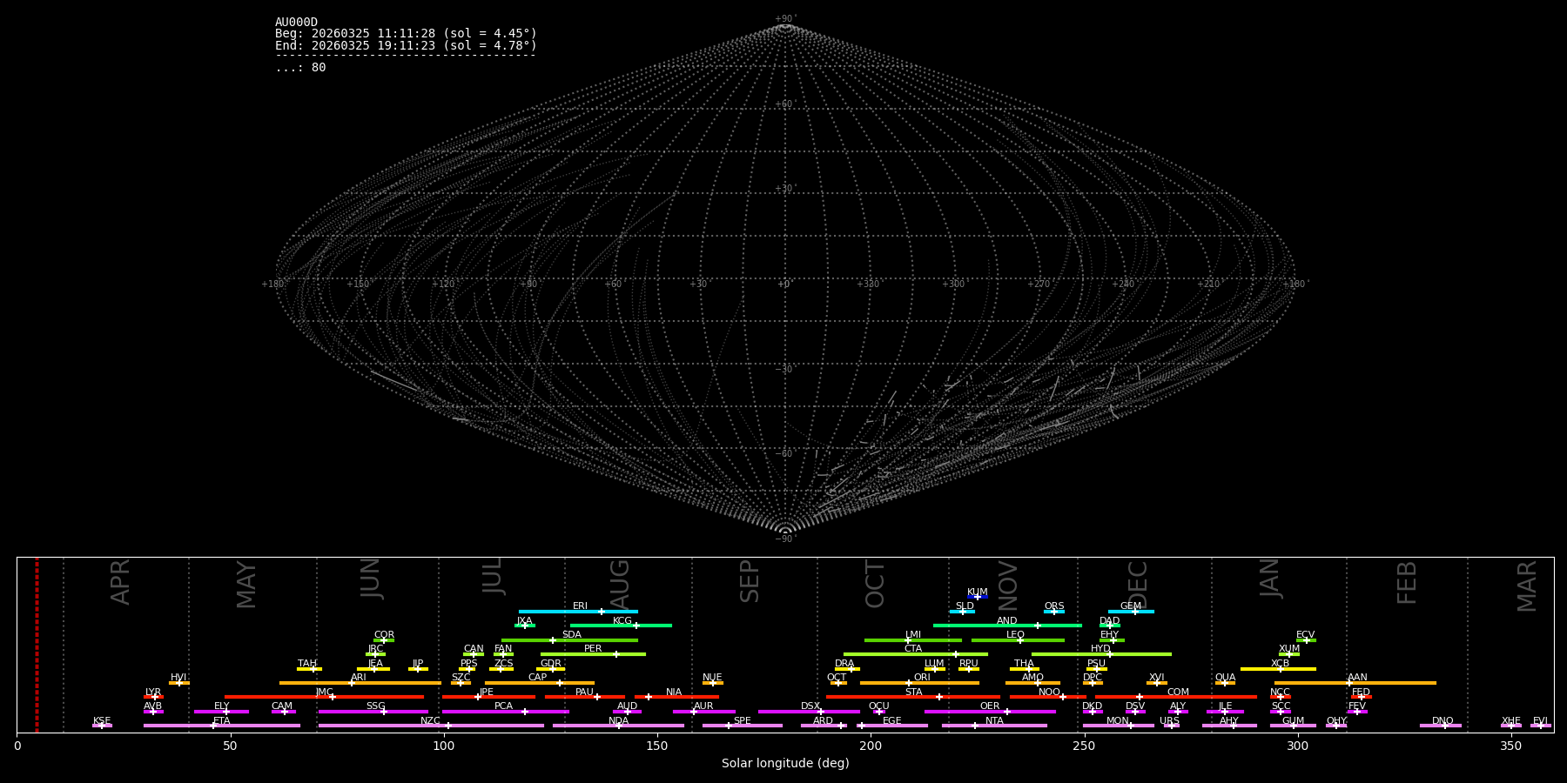
Task: Click the LYR shower label
Action: pyautogui.click(x=153, y=693)
